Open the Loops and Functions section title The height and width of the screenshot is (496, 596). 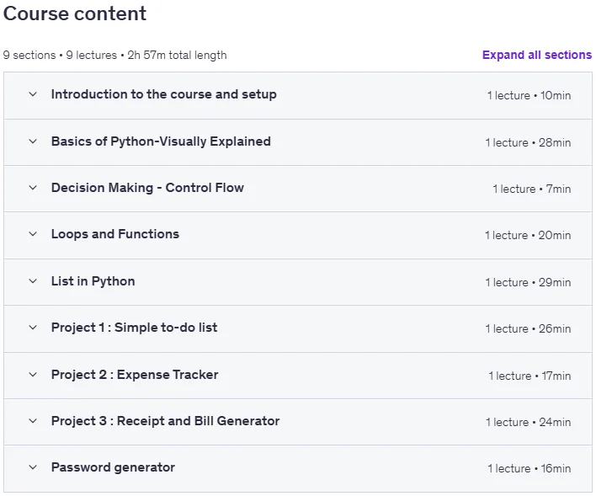tap(115, 234)
